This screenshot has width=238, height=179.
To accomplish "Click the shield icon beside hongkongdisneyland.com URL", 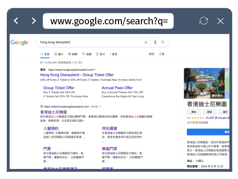I will [42, 106].
